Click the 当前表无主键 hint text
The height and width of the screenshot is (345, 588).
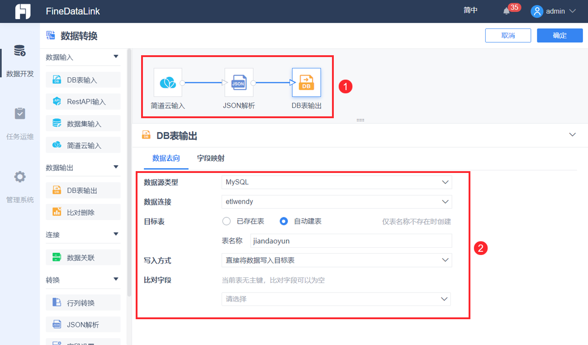(x=273, y=280)
